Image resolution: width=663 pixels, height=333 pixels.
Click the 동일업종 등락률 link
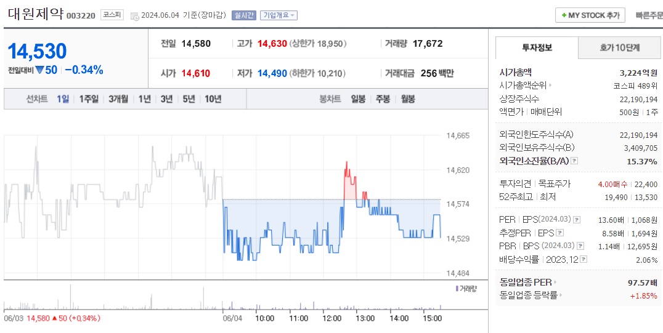[528, 295]
